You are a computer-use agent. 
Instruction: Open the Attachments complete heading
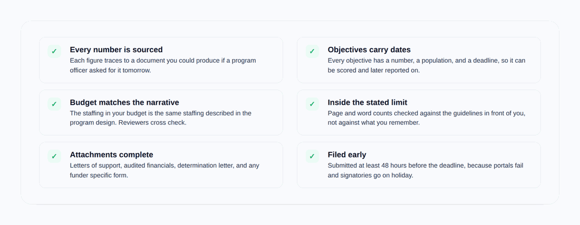[111, 154]
